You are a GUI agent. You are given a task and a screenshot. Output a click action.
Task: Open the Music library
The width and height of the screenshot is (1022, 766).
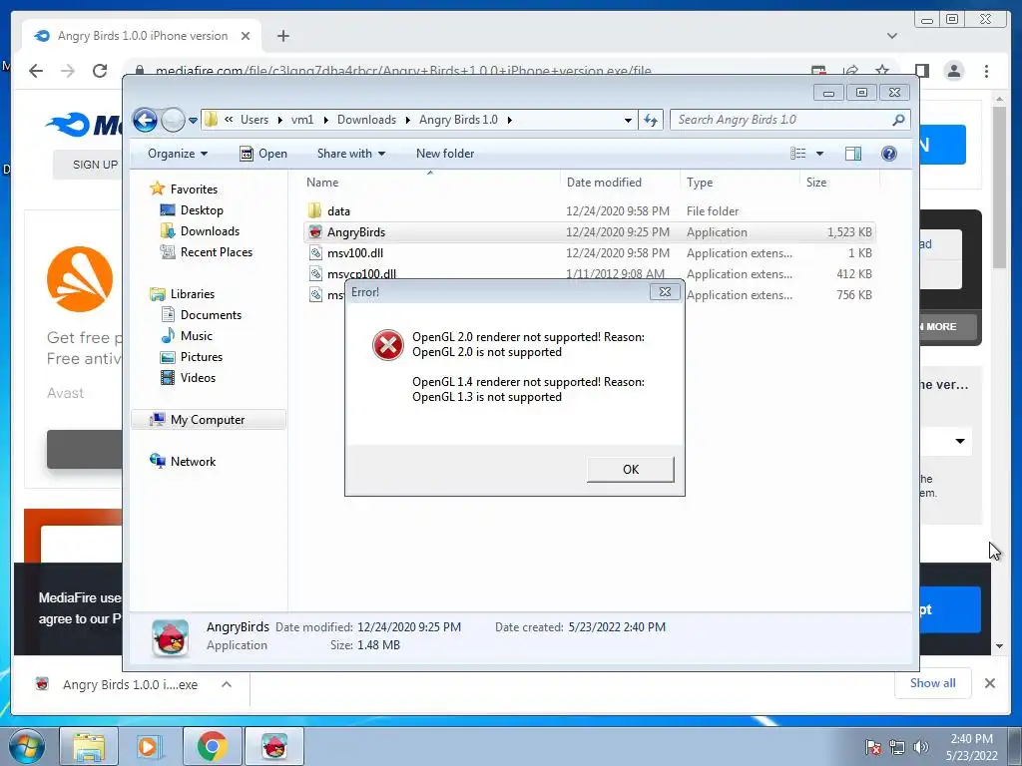(197, 335)
